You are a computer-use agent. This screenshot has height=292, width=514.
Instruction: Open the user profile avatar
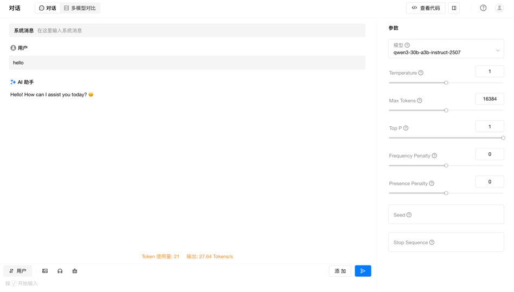(499, 8)
